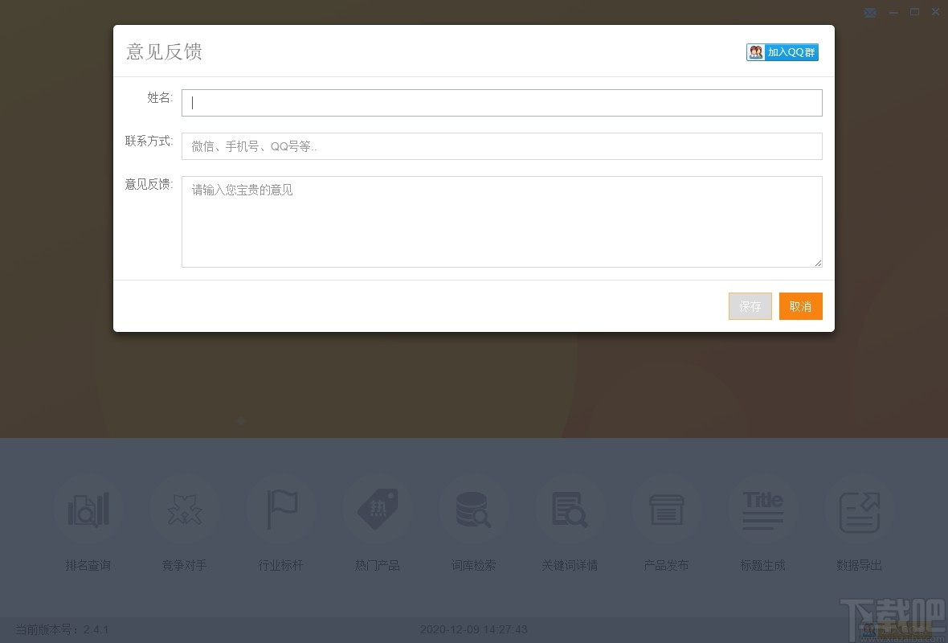Viewport: 948px width, 643px height.
Task: Click the 保存 save button
Action: tap(750, 306)
